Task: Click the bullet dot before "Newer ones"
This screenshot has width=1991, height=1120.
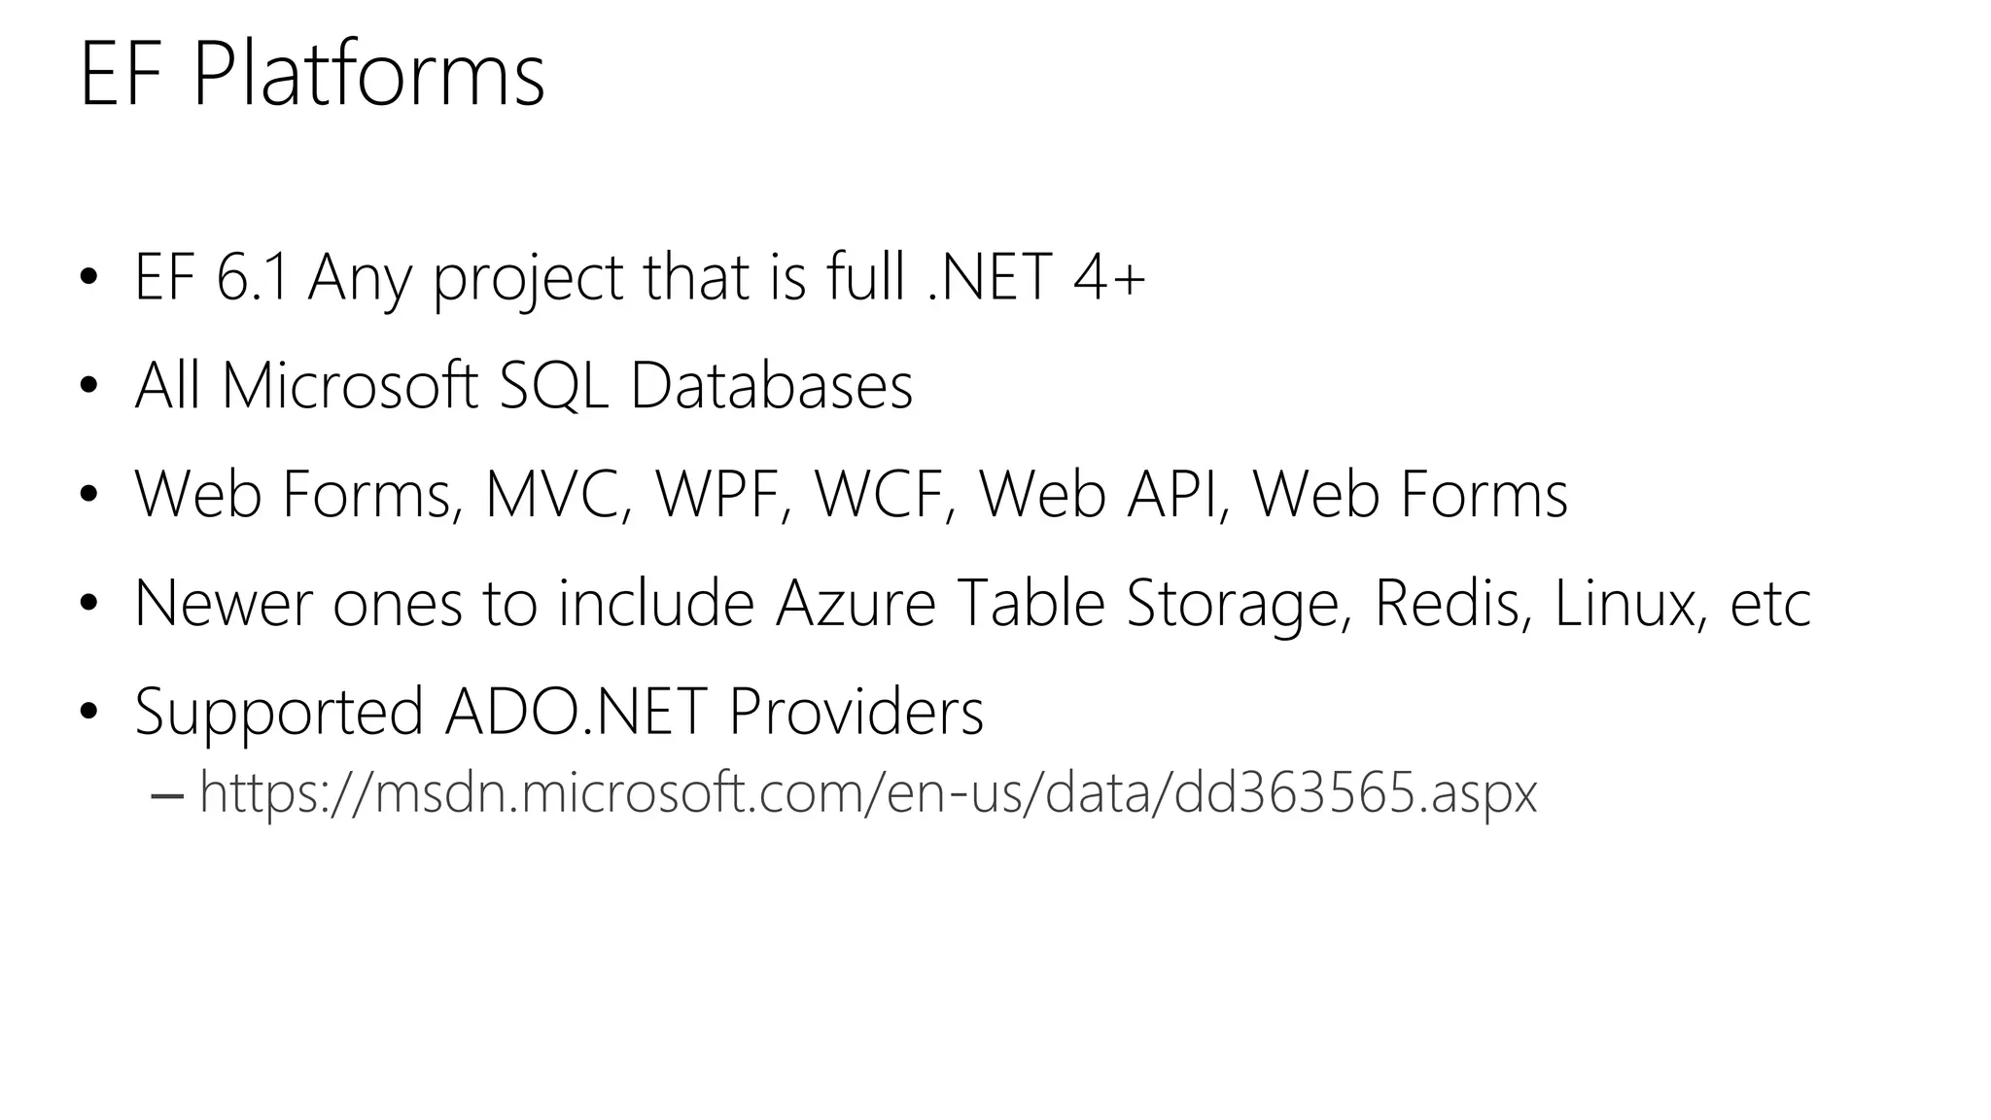Action: [x=88, y=604]
